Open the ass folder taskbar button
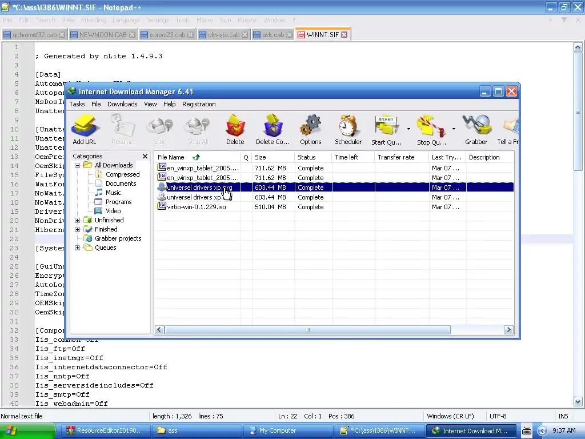This screenshot has width=585, height=439. (197, 430)
